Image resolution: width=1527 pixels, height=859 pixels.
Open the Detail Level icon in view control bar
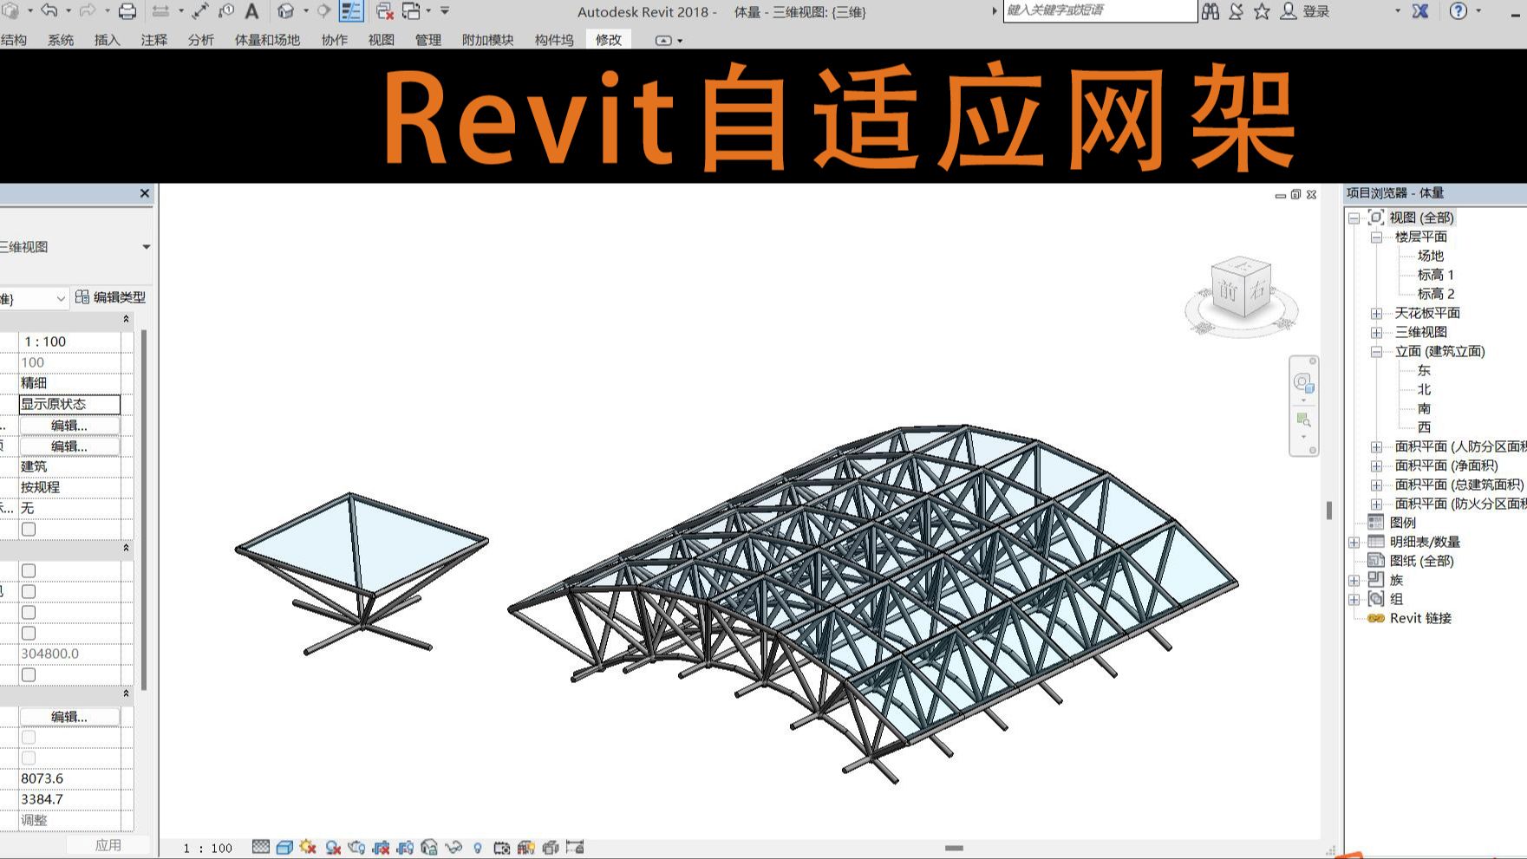coord(261,847)
